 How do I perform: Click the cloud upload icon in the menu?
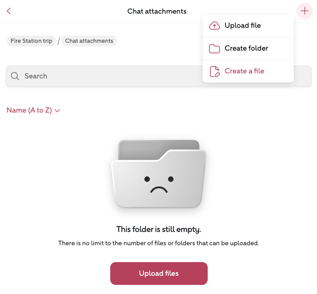coord(214,26)
